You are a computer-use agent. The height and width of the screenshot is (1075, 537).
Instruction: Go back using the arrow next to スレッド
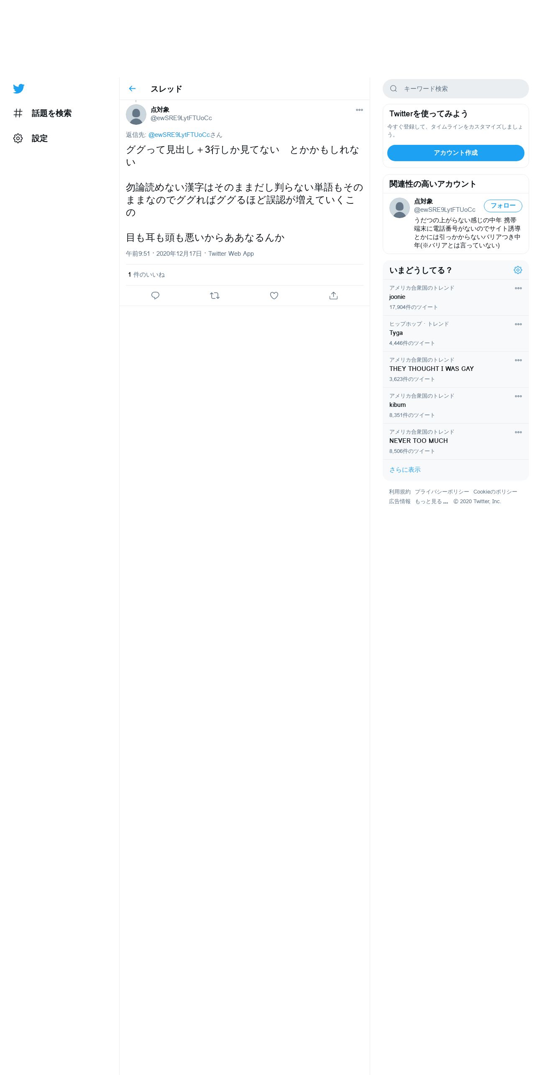(x=132, y=89)
